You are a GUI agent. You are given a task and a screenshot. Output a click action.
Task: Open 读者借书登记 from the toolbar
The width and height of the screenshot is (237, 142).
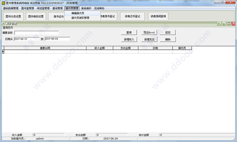coord(109,16)
